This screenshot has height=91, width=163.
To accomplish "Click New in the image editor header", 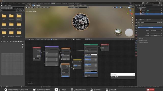I will 15,41.
